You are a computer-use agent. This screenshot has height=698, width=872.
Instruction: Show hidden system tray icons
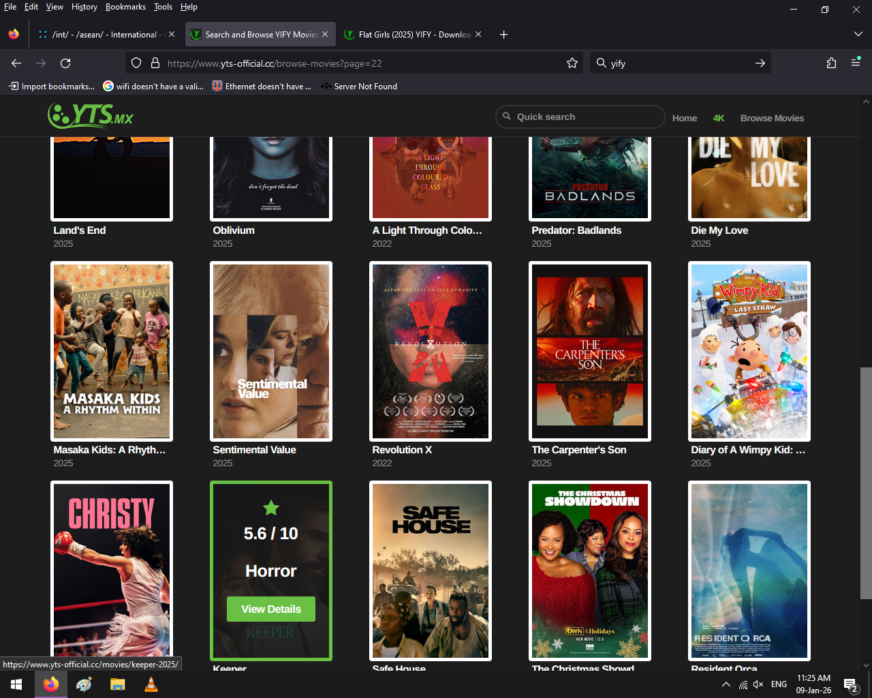[726, 684]
